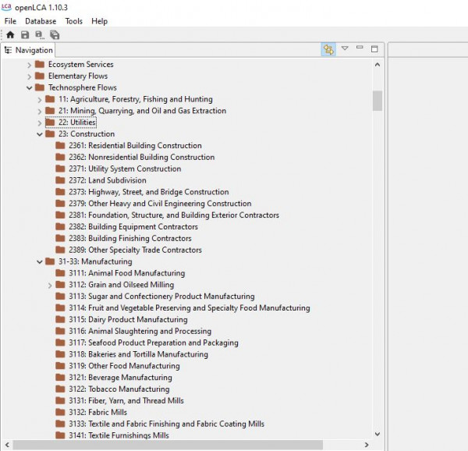
Task: Click the vertical scrollbar thumb
Action: [x=378, y=101]
